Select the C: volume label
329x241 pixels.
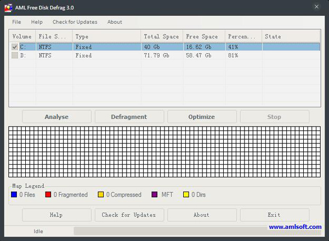[x=23, y=47]
